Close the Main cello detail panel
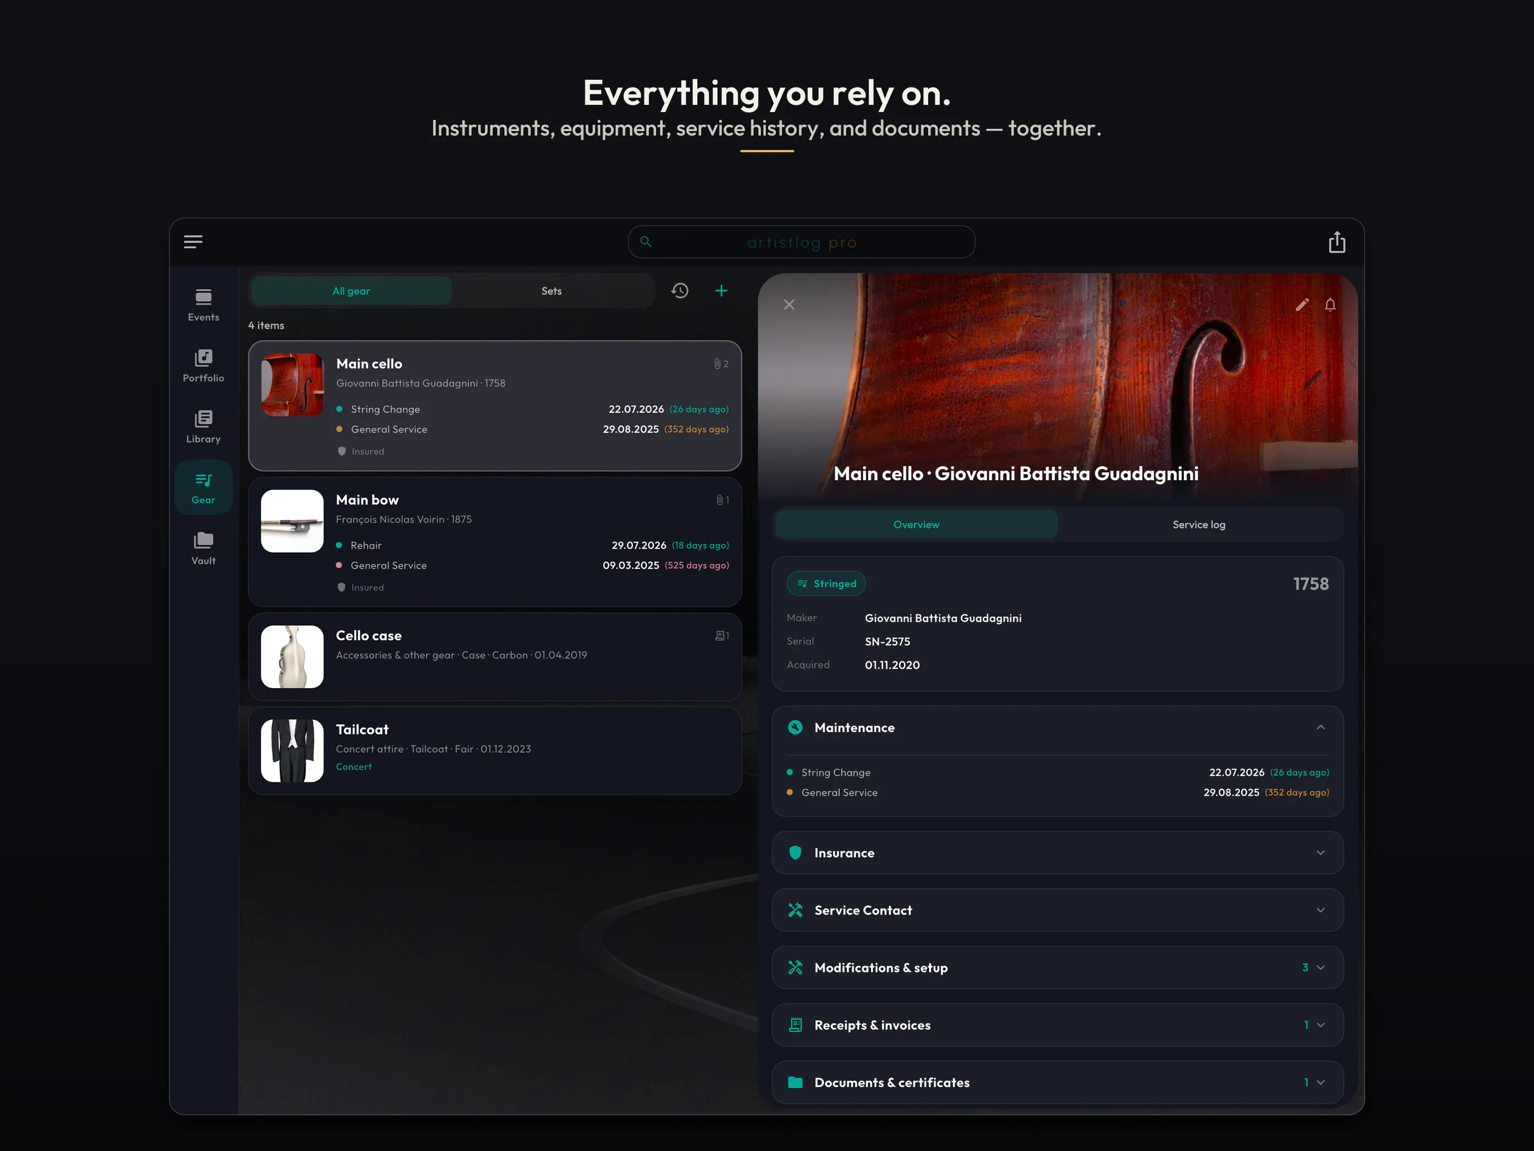This screenshot has height=1151, width=1534. click(789, 304)
